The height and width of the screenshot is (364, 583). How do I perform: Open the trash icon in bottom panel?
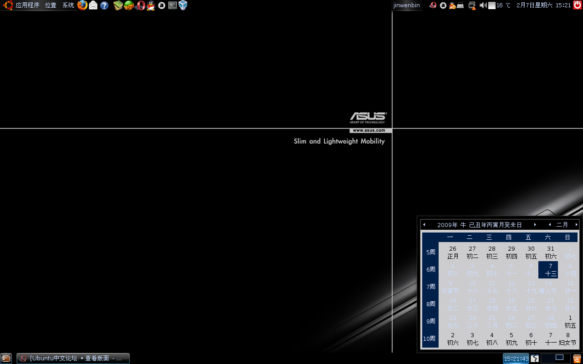577,359
